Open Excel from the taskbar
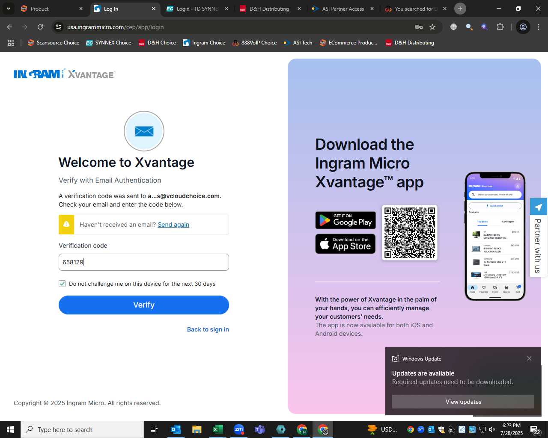The height and width of the screenshot is (438, 548). click(x=217, y=429)
